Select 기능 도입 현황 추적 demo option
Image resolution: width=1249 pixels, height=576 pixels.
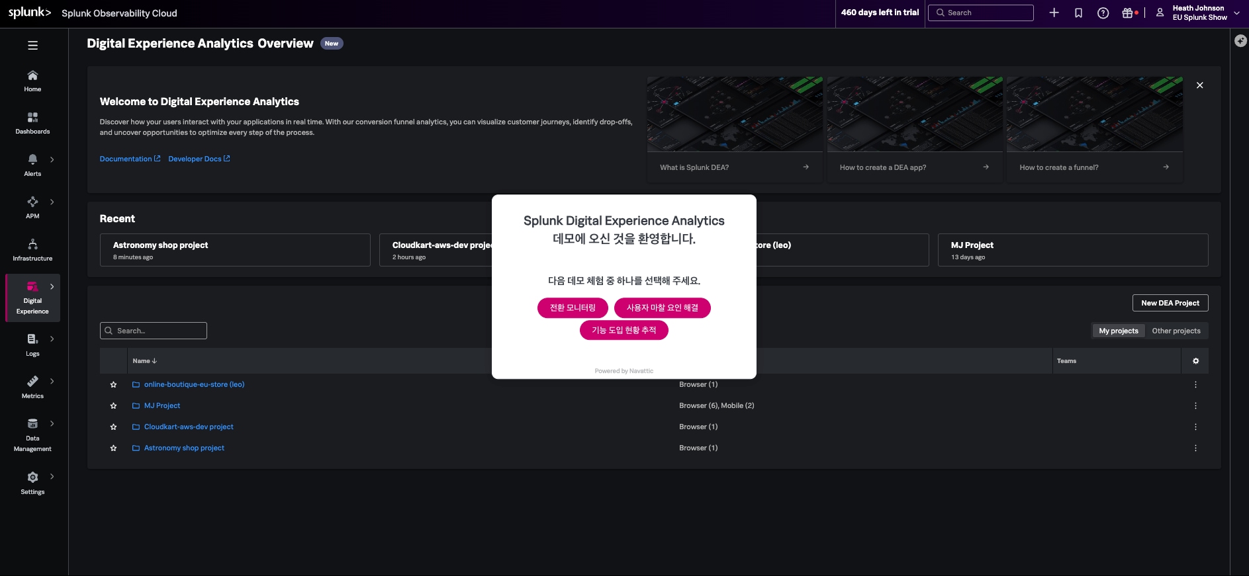click(x=624, y=330)
